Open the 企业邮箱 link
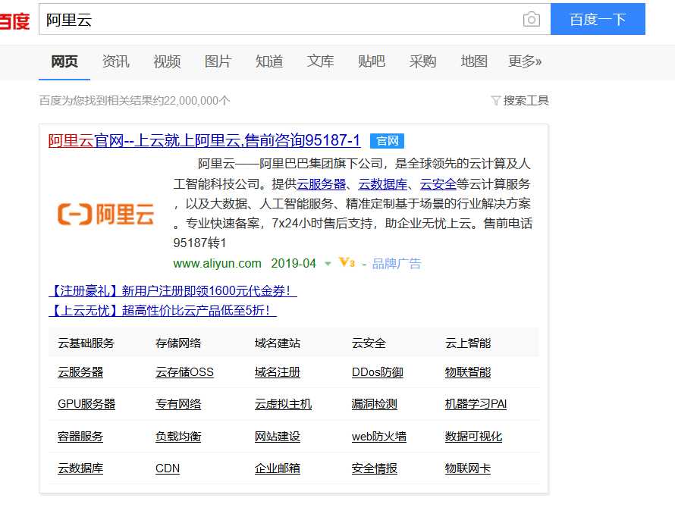The height and width of the screenshot is (517, 675). (x=278, y=468)
